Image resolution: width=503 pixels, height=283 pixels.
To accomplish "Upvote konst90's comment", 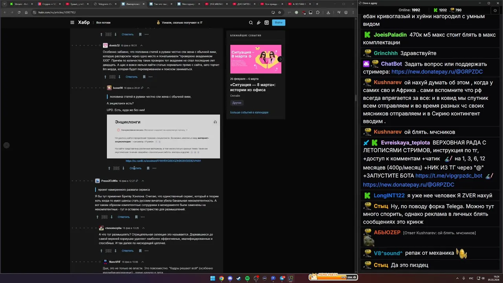I will tap(109, 168).
